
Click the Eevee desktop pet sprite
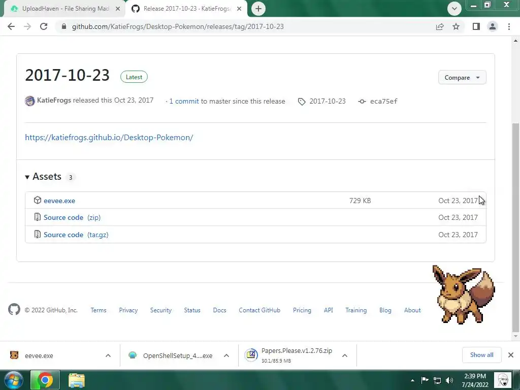click(x=464, y=295)
